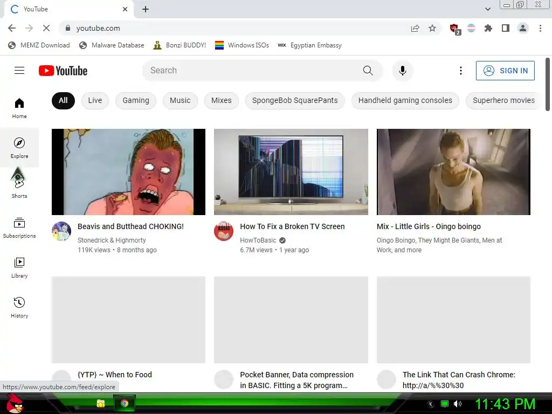Screen dimensions: 552x414
Task: Activate voice search microphone
Action: [x=402, y=71]
